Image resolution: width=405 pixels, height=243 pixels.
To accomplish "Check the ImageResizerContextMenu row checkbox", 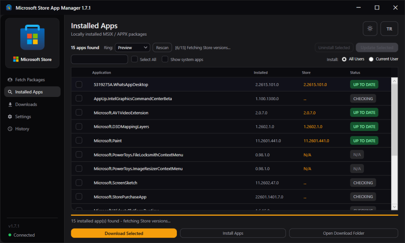I will point(79,169).
